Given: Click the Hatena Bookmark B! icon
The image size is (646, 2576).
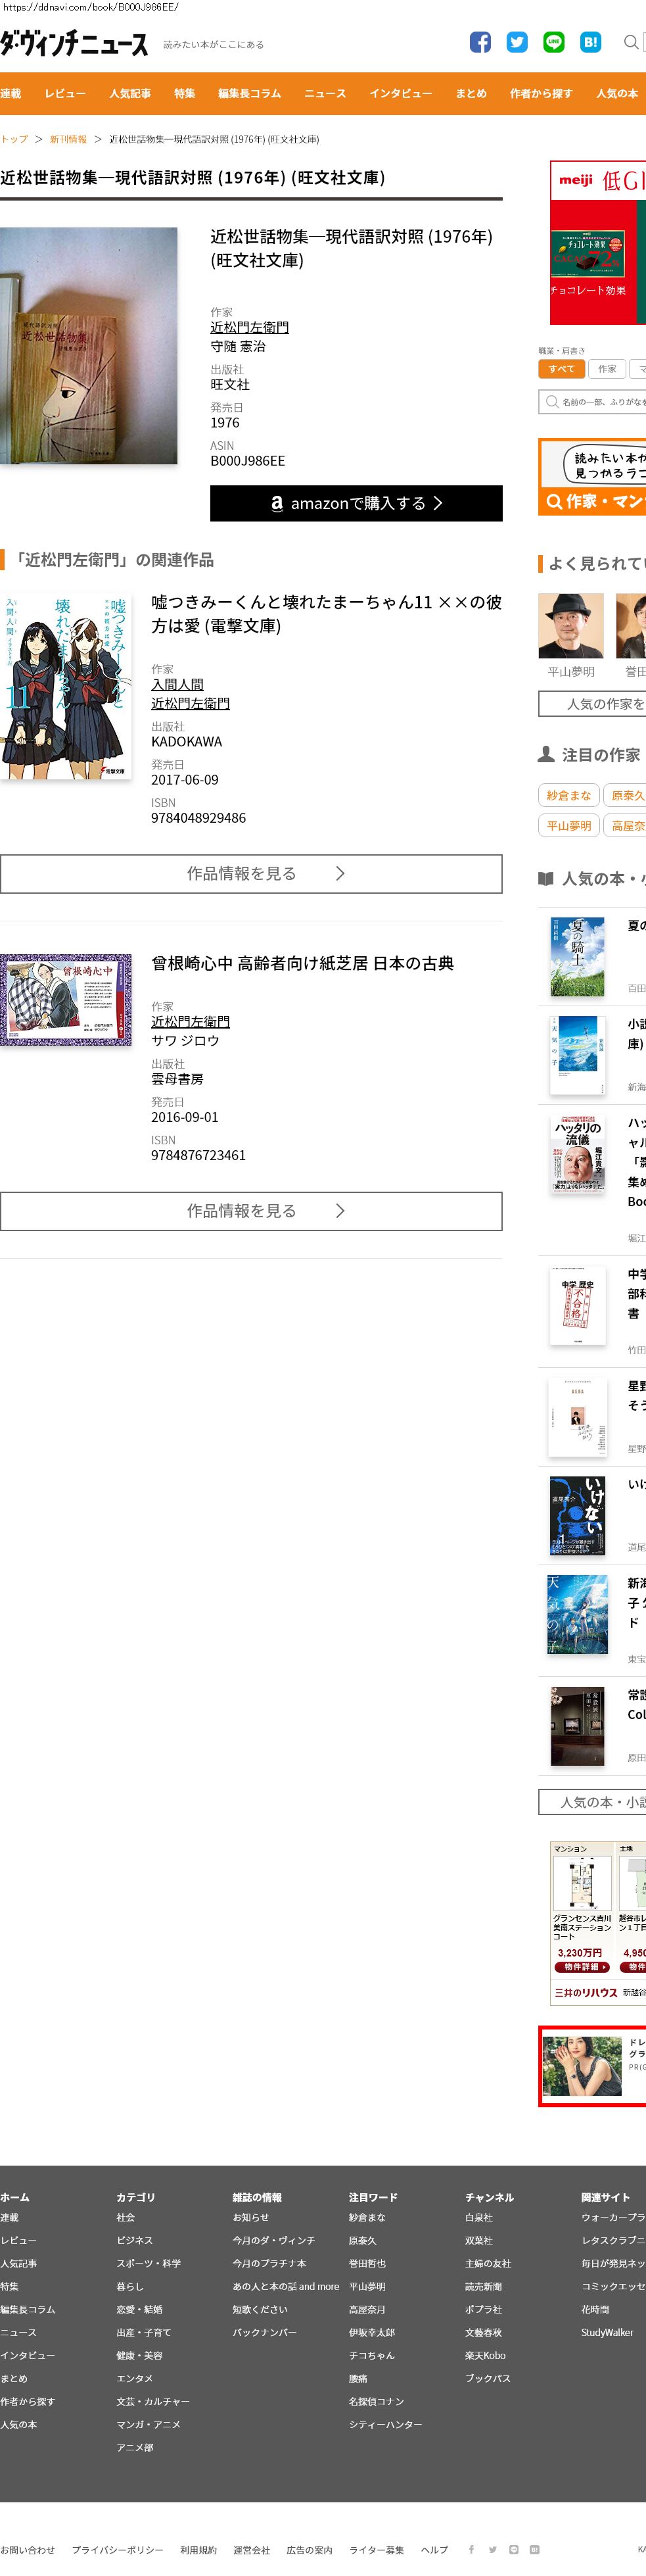Looking at the screenshot, I should [590, 42].
